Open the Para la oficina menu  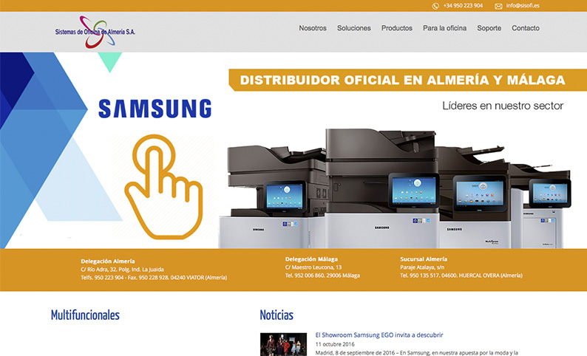coord(445,28)
